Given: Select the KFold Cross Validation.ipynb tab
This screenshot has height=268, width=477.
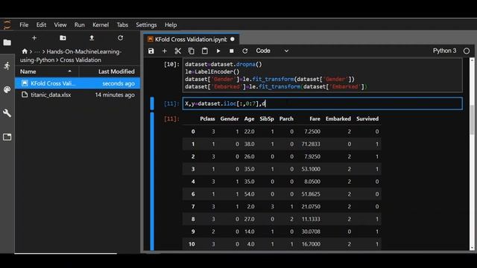Looking at the screenshot, I should click(191, 39).
